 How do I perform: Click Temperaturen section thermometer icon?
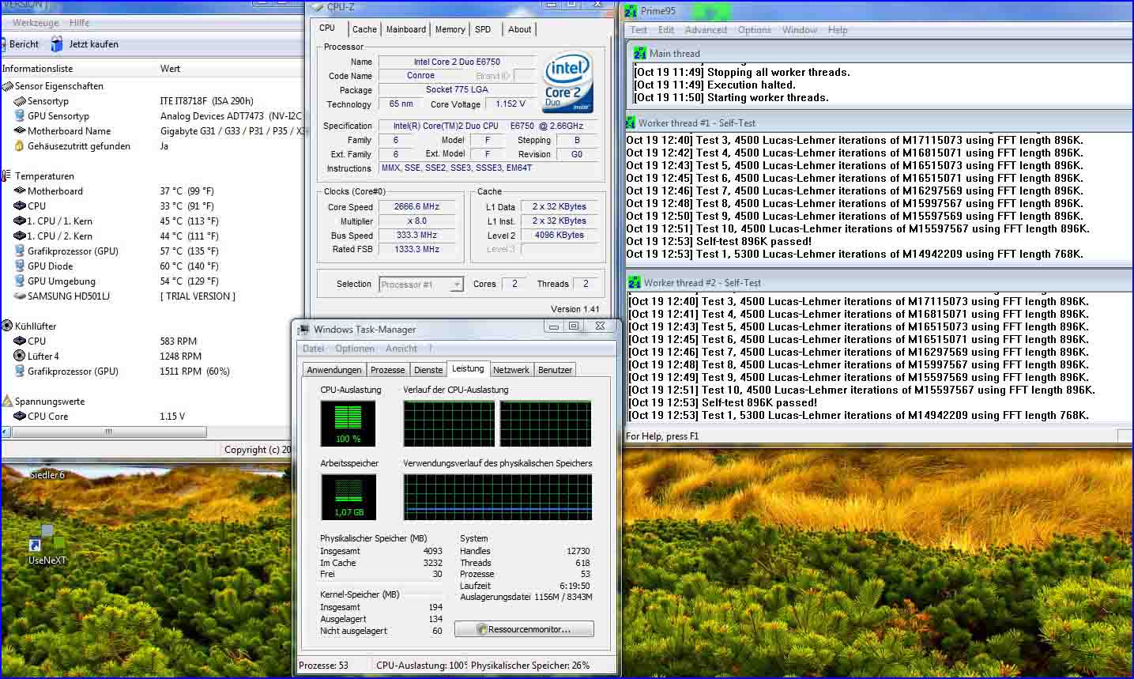click(7, 176)
